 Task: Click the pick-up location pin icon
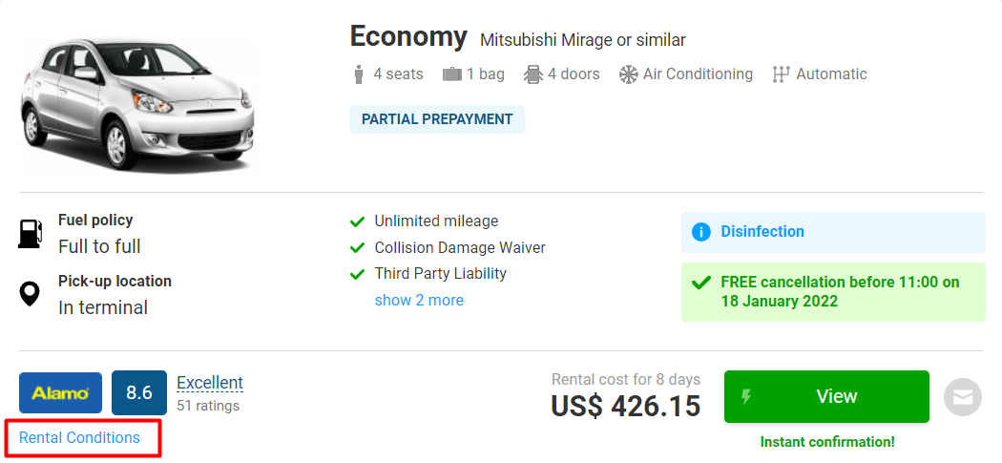click(x=31, y=294)
